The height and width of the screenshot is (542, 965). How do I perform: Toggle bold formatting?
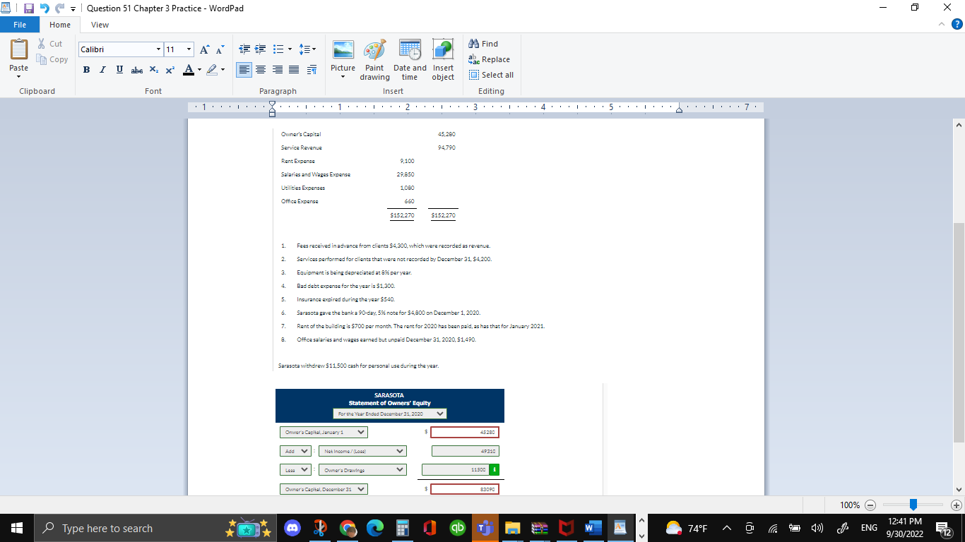click(86, 70)
